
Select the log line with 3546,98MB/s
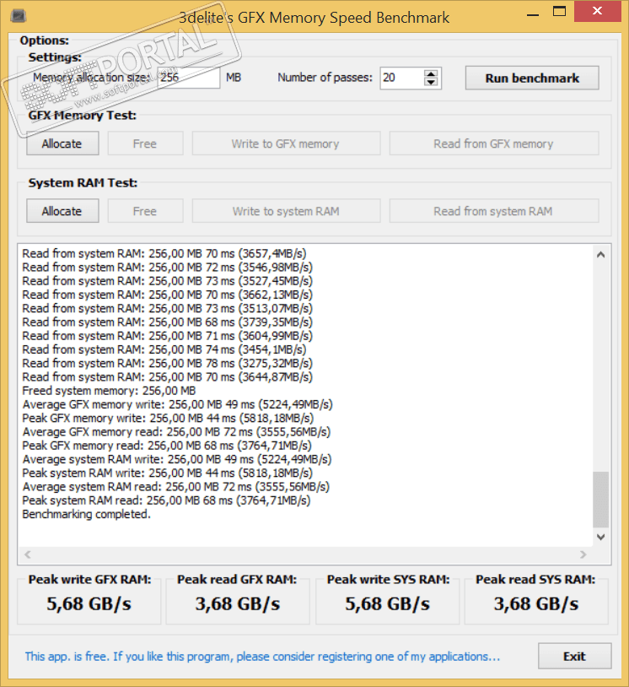pos(168,268)
